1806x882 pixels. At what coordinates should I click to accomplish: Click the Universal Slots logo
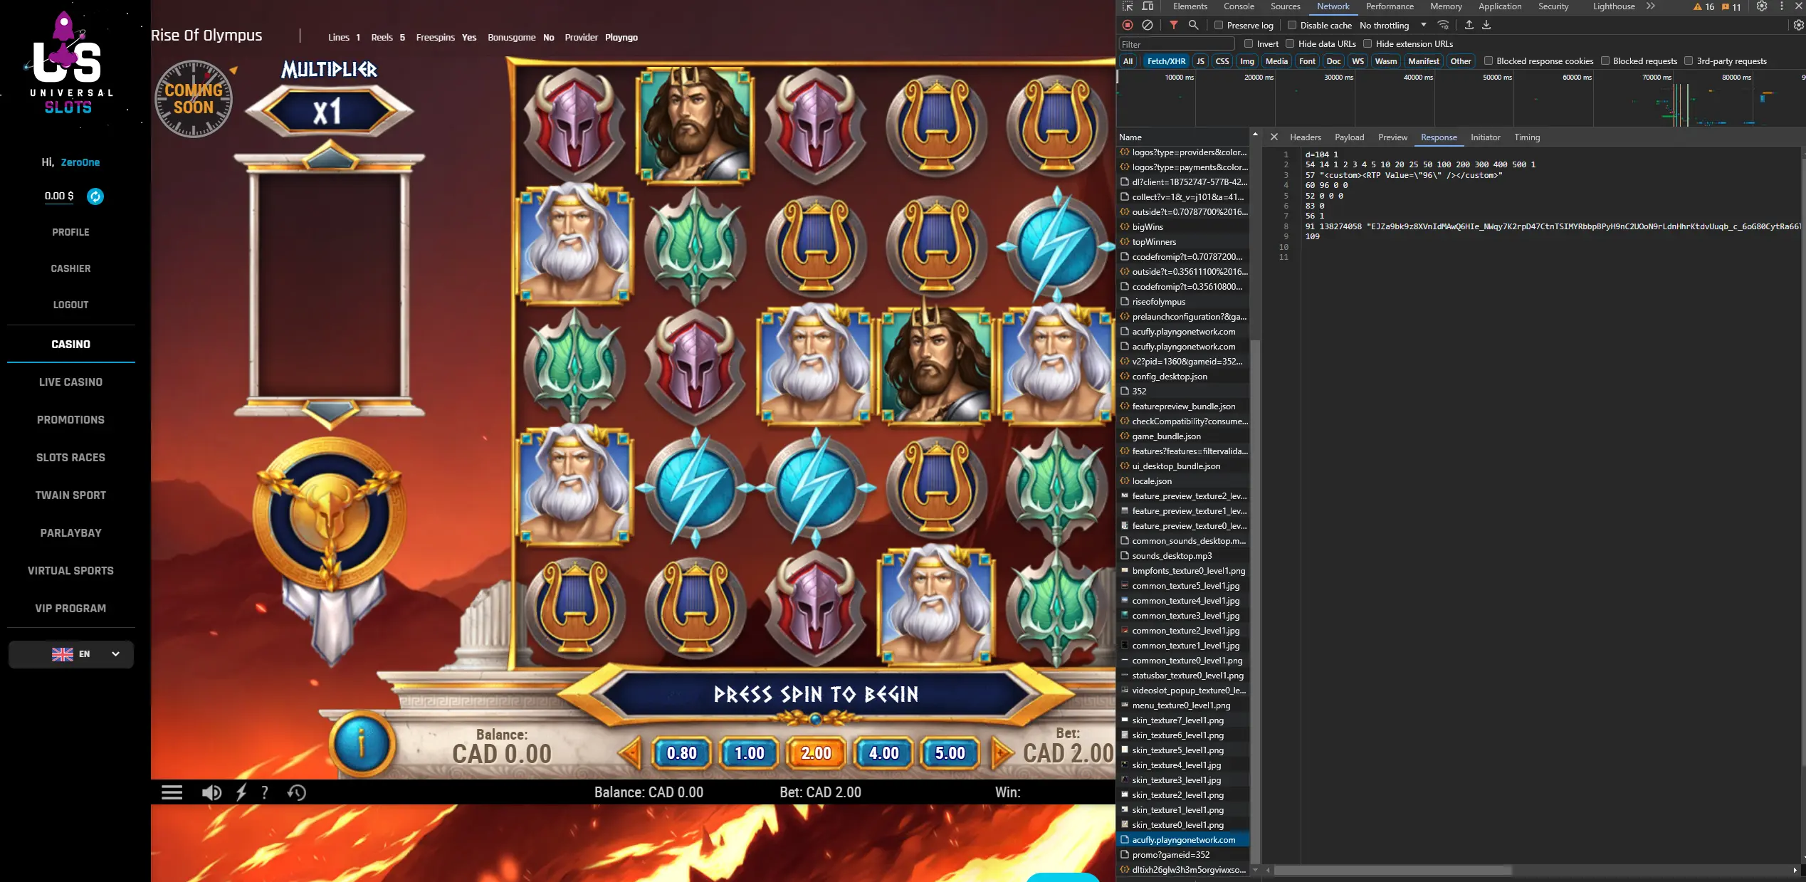tap(68, 63)
